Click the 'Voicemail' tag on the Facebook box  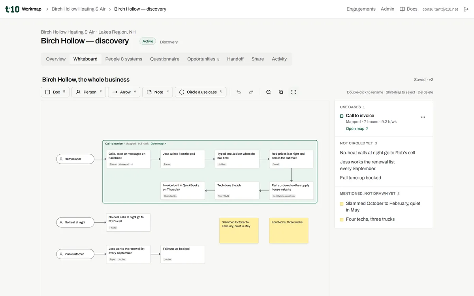click(x=124, y=164)
